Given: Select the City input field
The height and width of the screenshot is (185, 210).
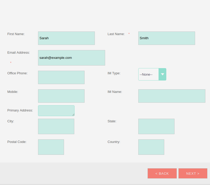Looking at the screenshot, I should point(56,126).
